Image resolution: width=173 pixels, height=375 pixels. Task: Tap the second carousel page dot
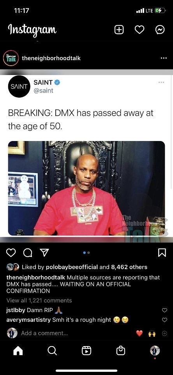[x=89, y=253]
